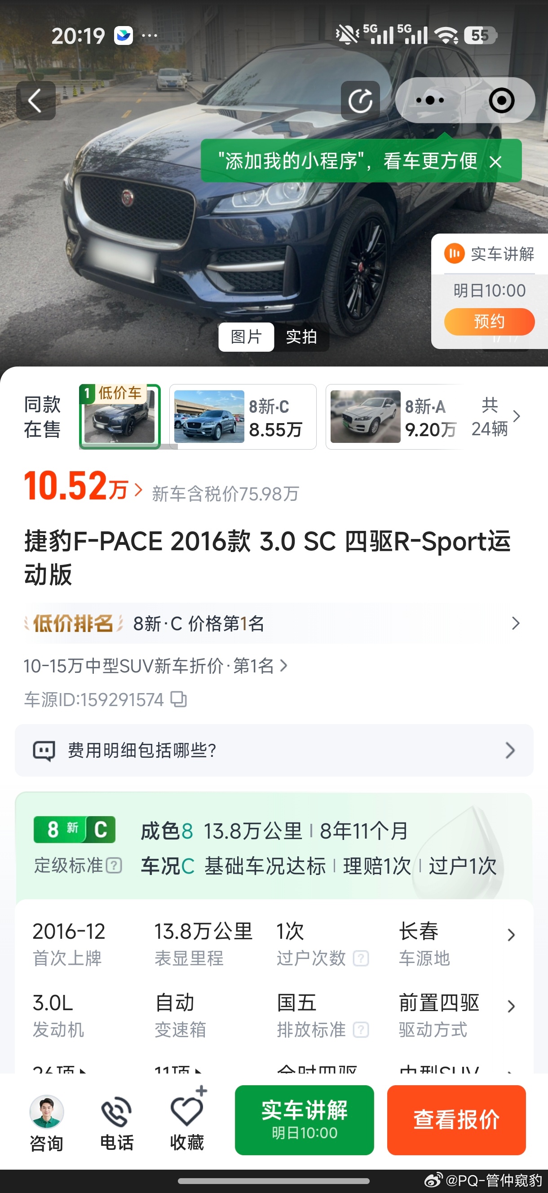
Task: Tap the 8新 C grade badge
Action: [x=75, y=830]
